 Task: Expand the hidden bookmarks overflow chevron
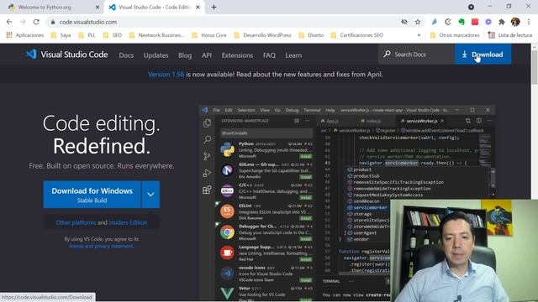click(419, 35)
